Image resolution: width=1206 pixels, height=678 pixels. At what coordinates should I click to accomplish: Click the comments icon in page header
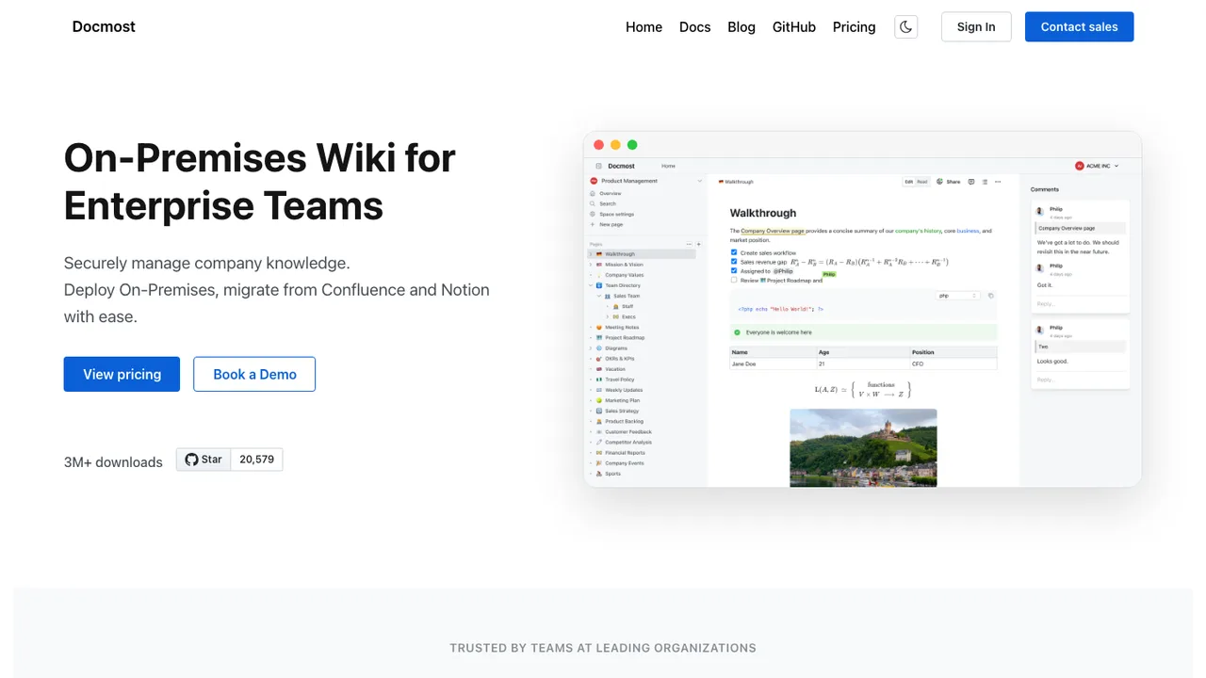point(971,182)
